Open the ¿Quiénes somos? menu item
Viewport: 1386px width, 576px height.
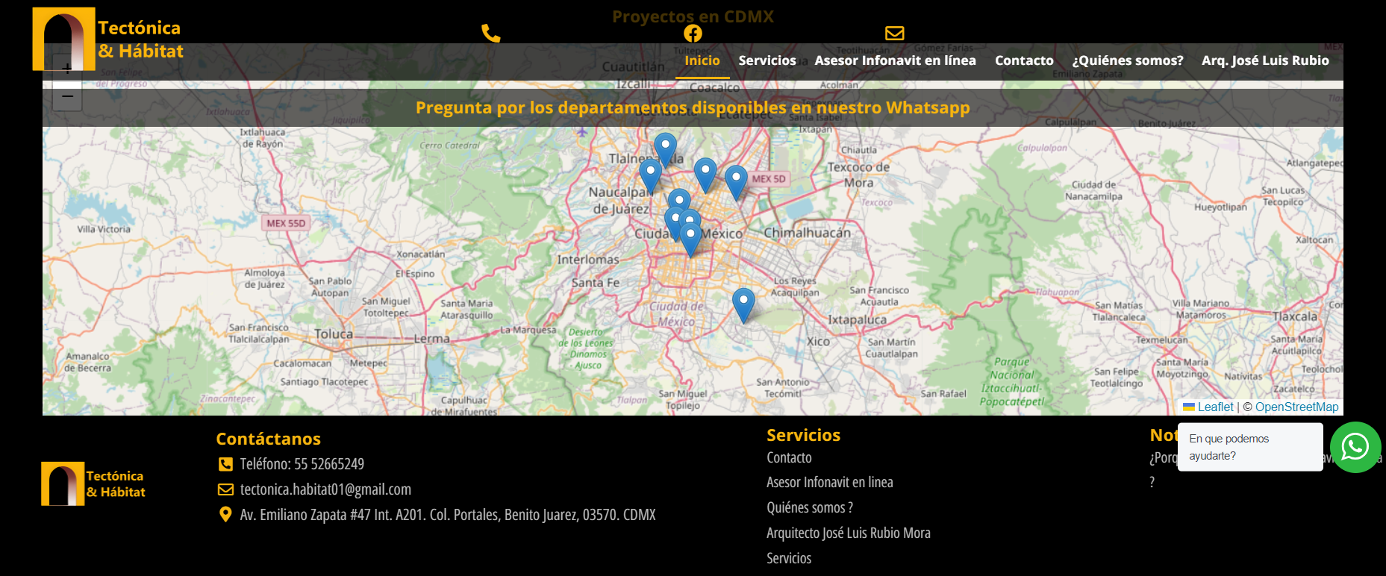(1127, 60)
